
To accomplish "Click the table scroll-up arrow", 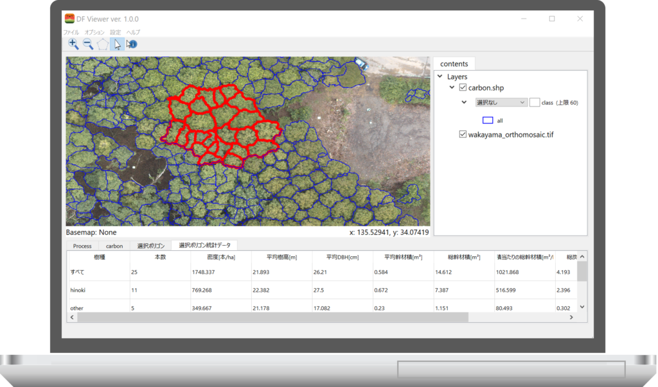I will 582,257.
